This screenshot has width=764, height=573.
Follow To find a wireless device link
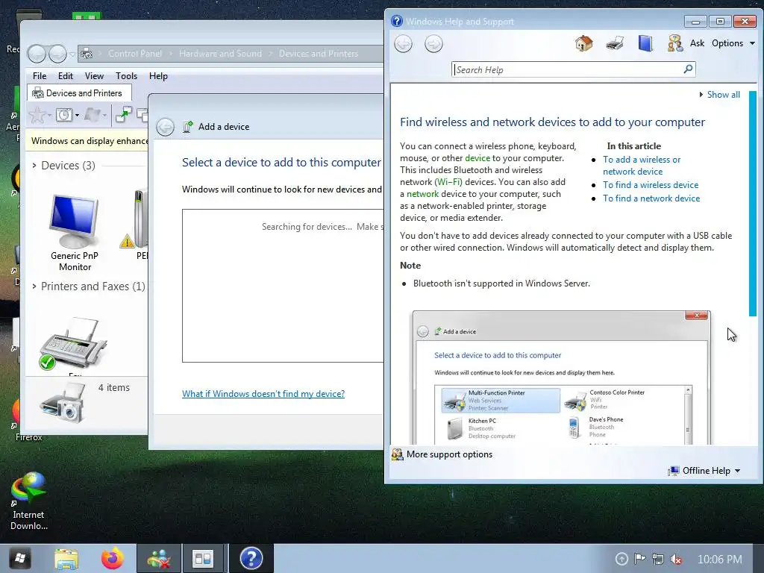[x=651, y=185]
